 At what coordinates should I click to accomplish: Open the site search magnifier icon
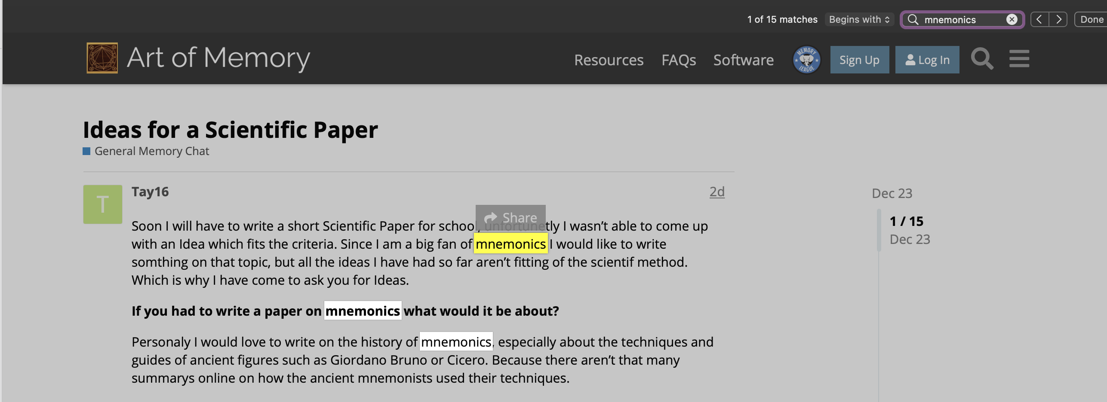pos(982,59)
